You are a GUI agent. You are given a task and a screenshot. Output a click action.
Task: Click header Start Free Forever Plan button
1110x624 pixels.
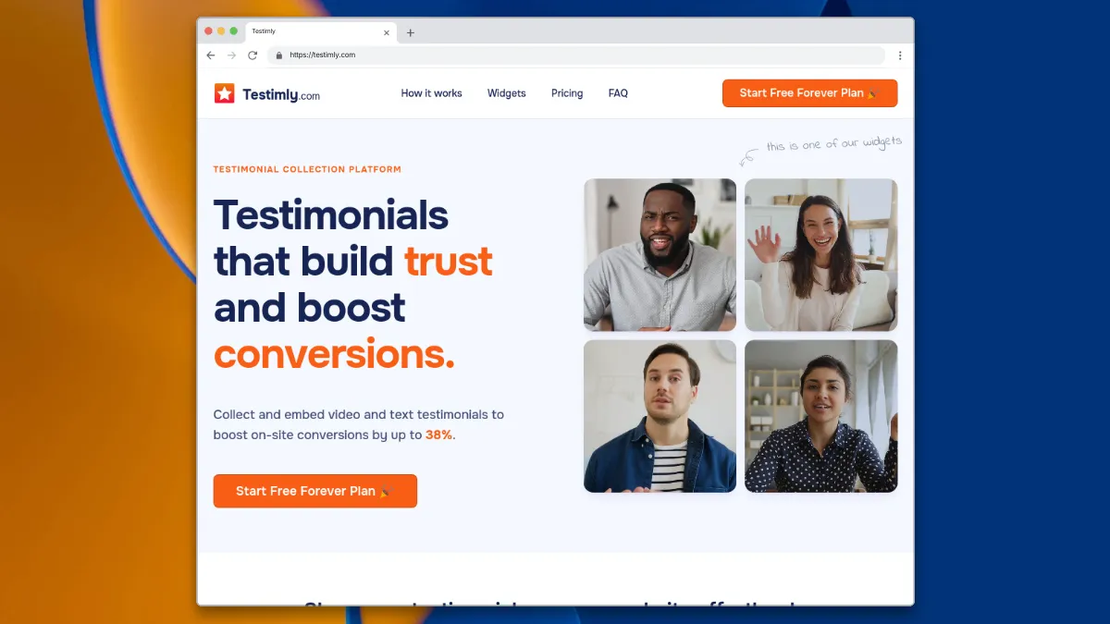pyautogui.click(x=809, y=93)
